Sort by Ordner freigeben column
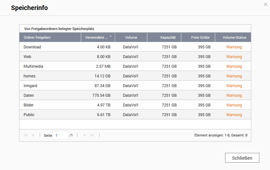The image size is (270, 170). (x=50, y=37)
